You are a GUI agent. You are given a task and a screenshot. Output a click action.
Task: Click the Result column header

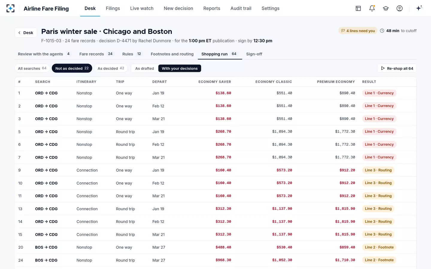point(369,82)
